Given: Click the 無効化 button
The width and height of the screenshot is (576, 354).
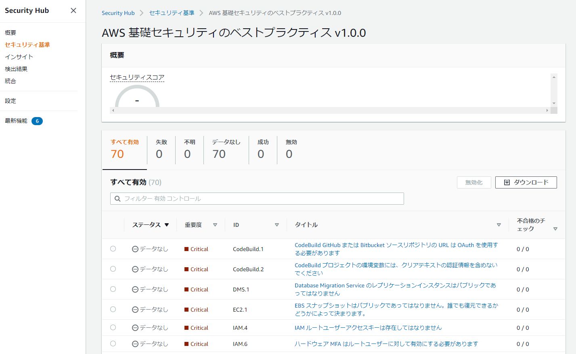Looking at the screenshot, I should [x=474, y=182].
